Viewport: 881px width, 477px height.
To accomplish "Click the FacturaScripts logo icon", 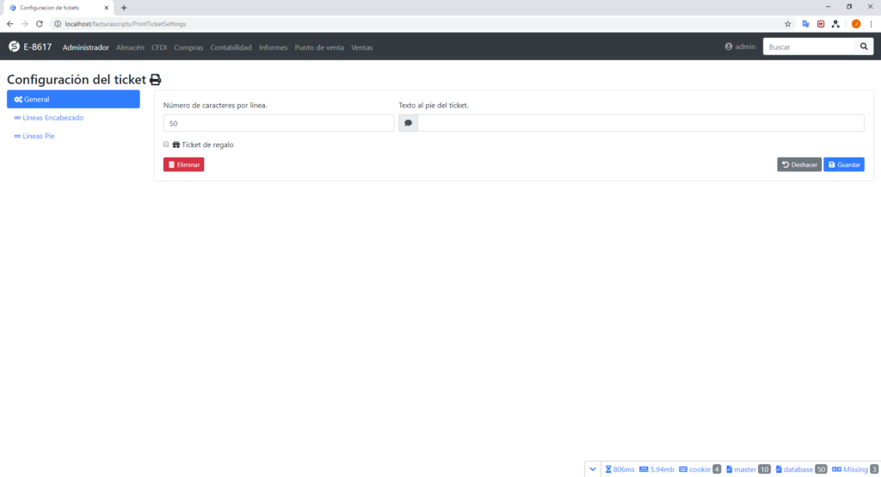I will click(14, 46).
